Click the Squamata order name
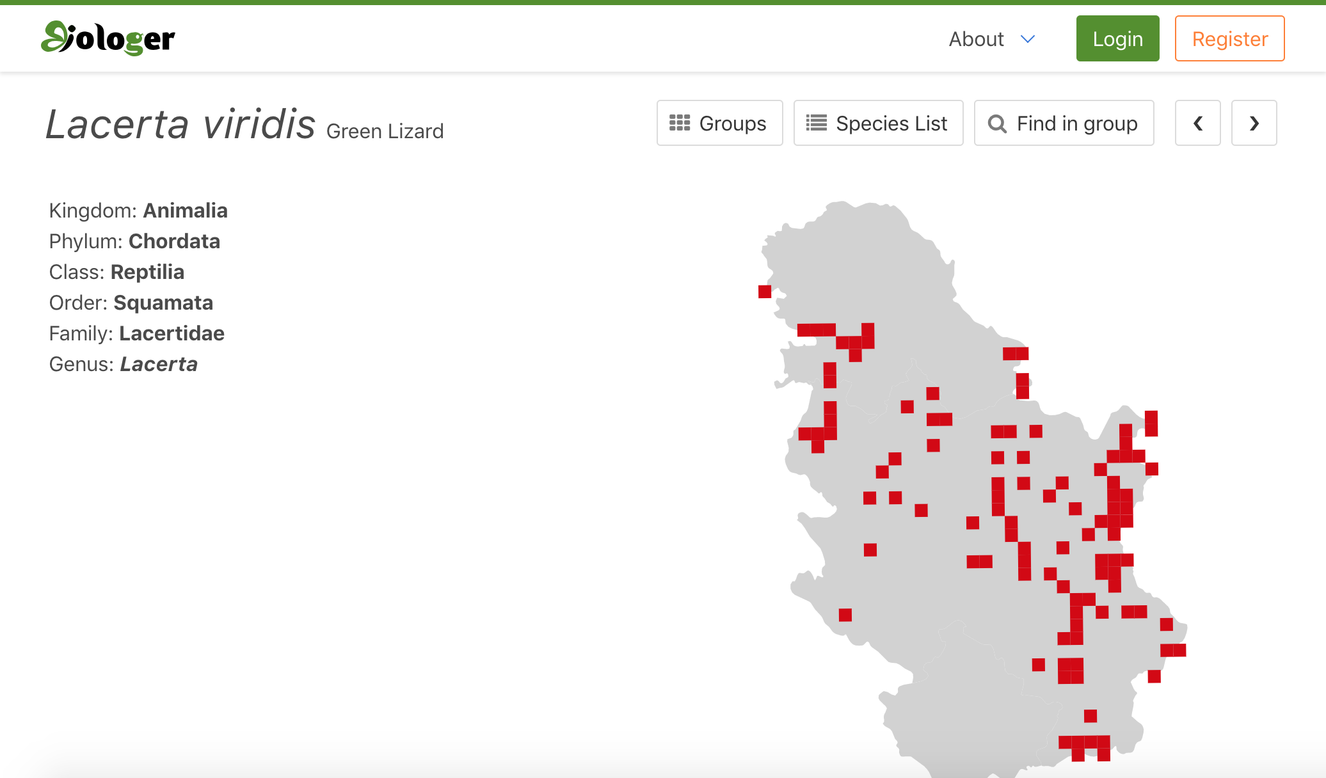The image size is (1326, 778). [163, 303]
